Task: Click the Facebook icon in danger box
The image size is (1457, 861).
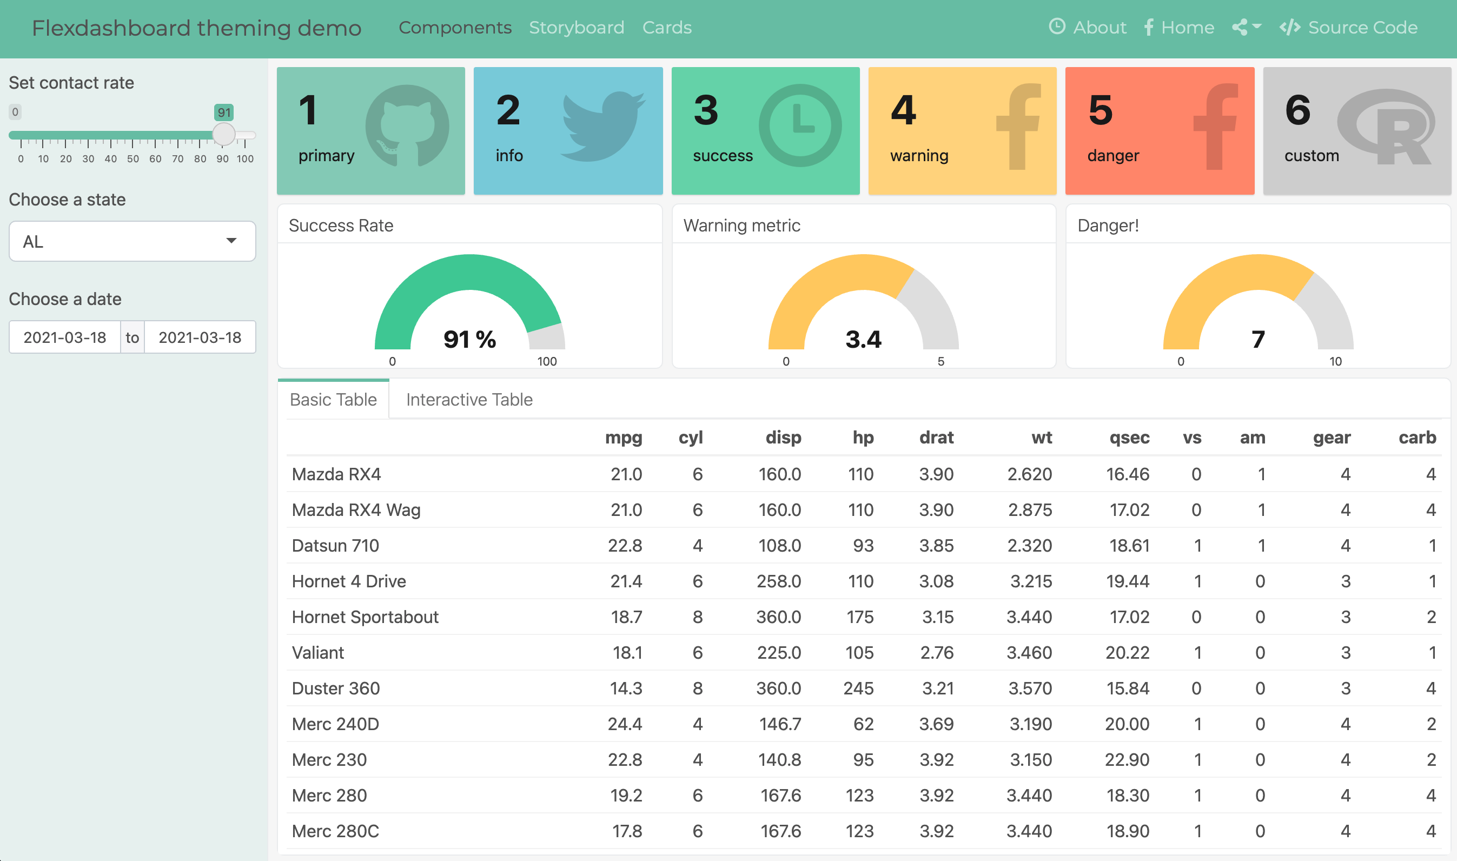Action: [1216, 127]
